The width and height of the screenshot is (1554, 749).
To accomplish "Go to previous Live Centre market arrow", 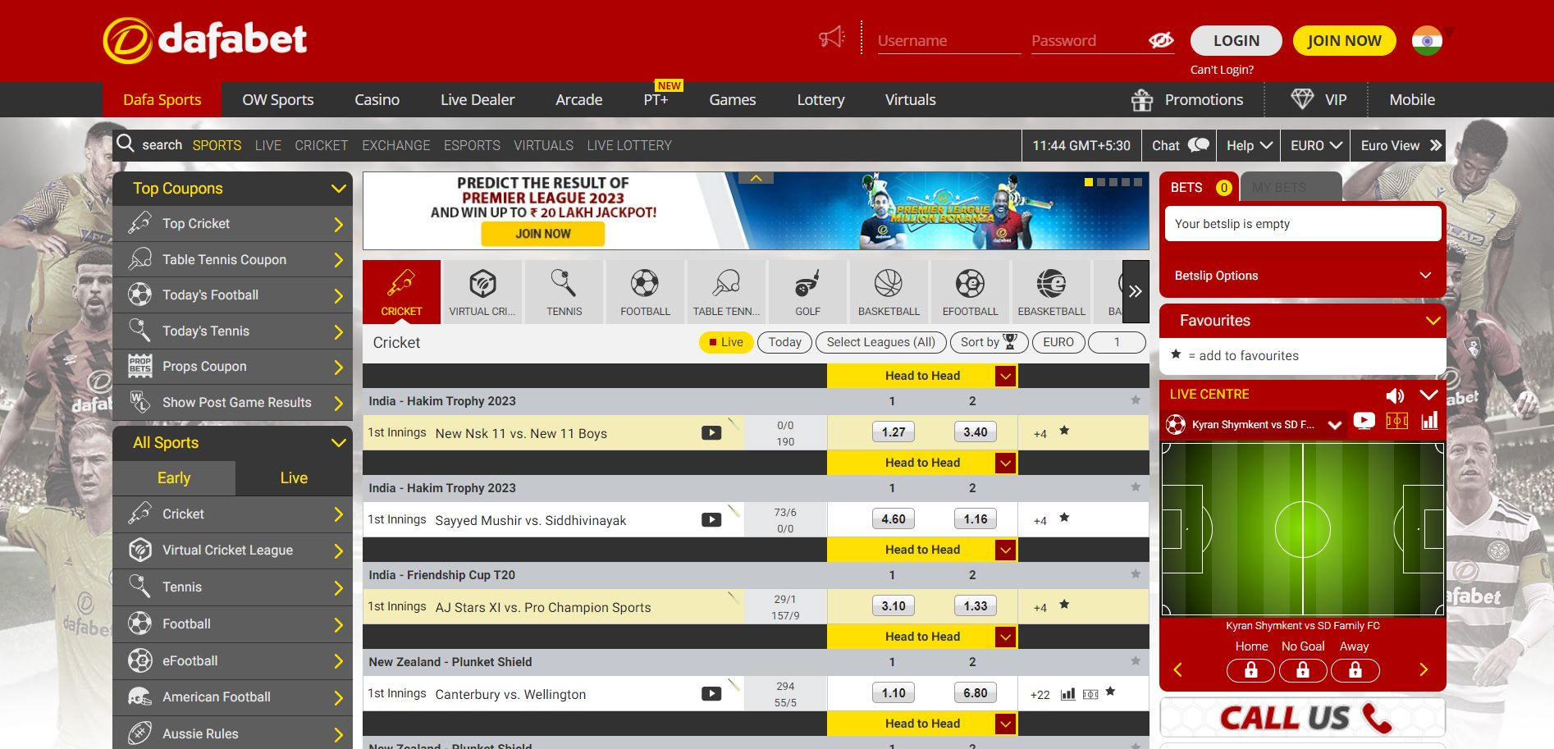I will [1178, 669].
